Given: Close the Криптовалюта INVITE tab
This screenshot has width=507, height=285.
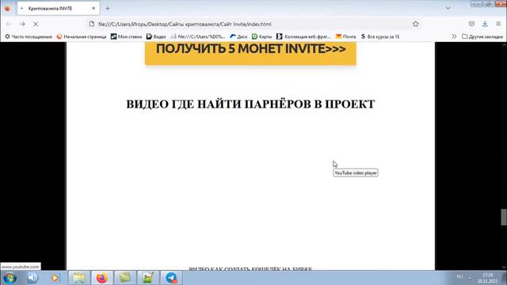Looking at the screenshot, I should point(93,9).
